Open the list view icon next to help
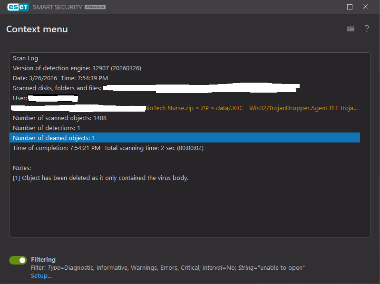Viewport: 380px width, 284px height. [x=351, y=29]
